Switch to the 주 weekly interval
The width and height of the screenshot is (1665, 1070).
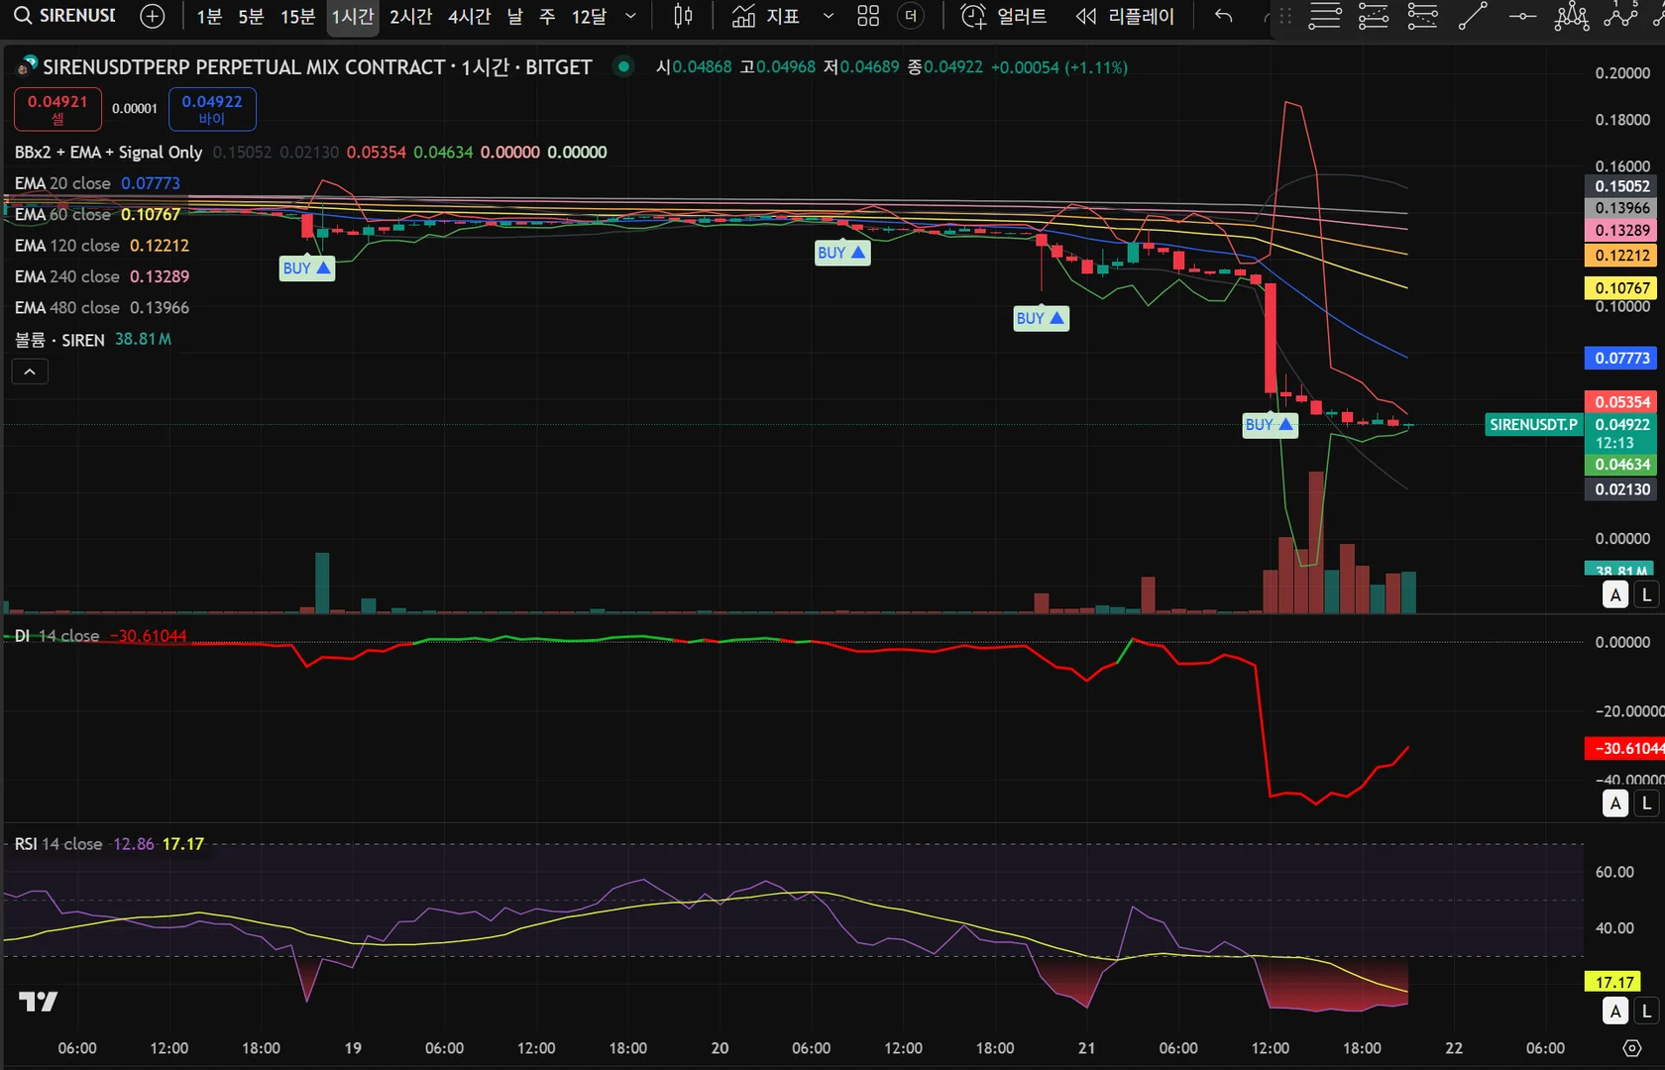[x=547, y=16]
